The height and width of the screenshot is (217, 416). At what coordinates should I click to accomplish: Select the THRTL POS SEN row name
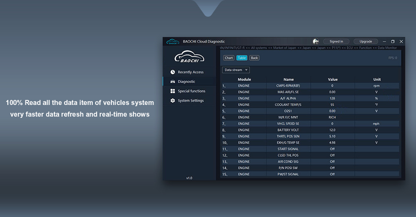pyautogui.click(x=288, y=136)
